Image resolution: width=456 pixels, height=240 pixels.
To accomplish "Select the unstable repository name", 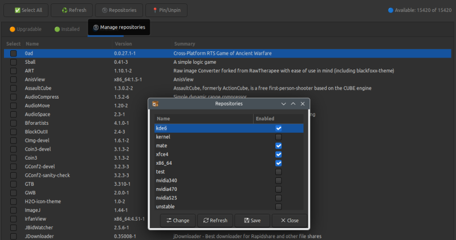I will [165, 206].
